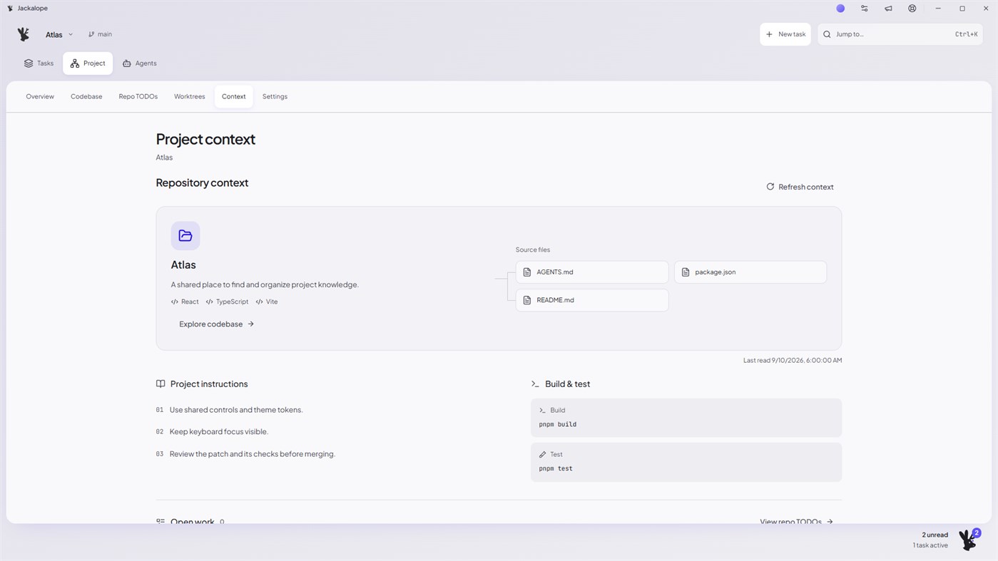Click Refresh context

pos(800,187)
